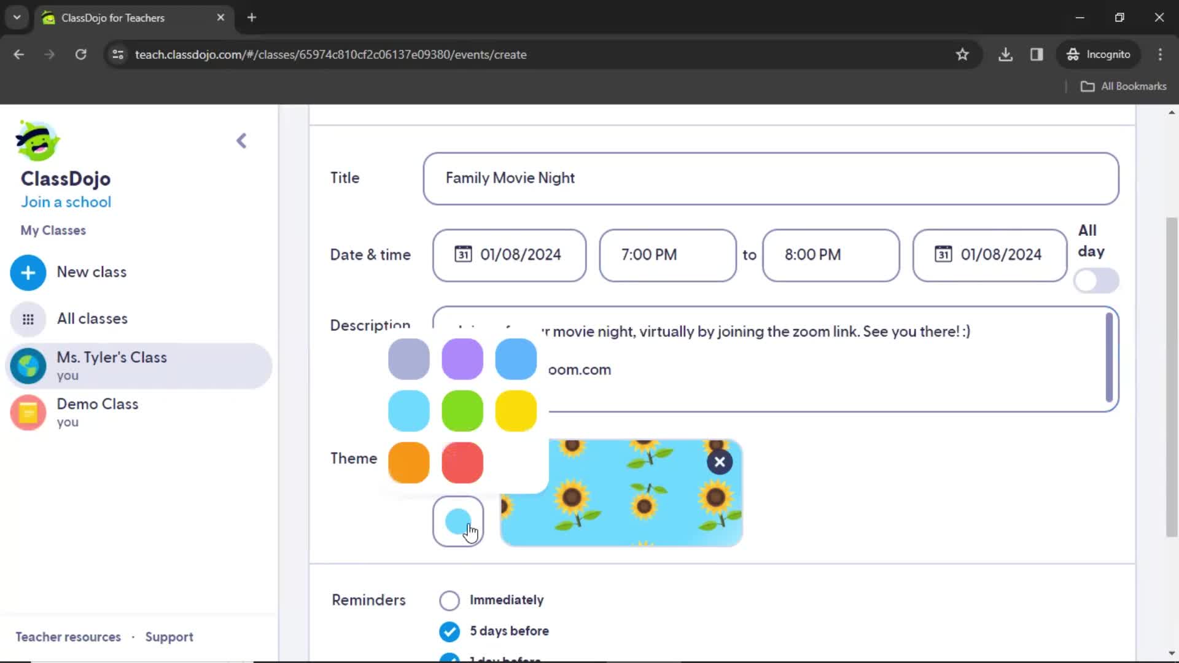Open Incognito profile indicator
This screenshot has height=663, width=1179.
[1099, 55]
